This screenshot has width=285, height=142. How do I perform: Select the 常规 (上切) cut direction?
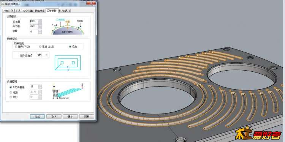[46, 47]
